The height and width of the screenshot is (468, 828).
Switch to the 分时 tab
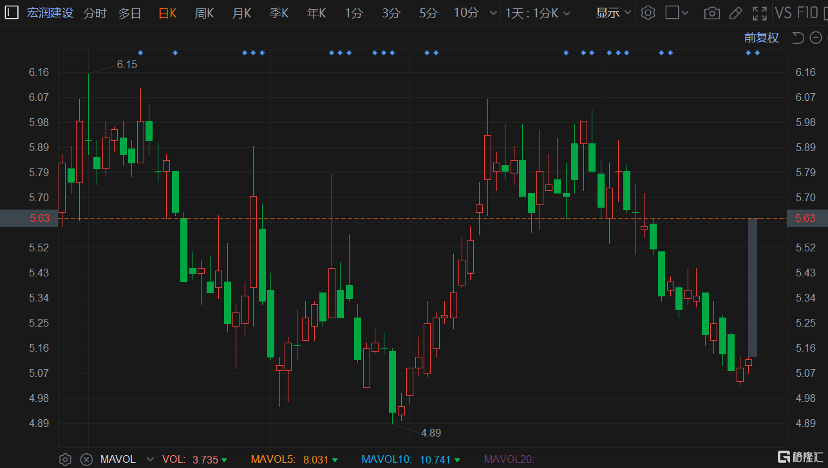pos(95,13)
